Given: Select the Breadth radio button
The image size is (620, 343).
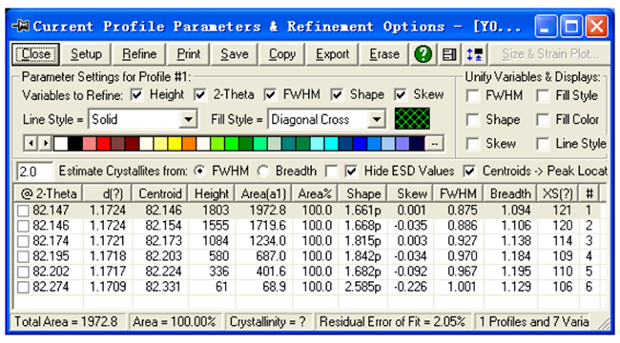Looking at the screenshot, I should (x=263, y=171).
